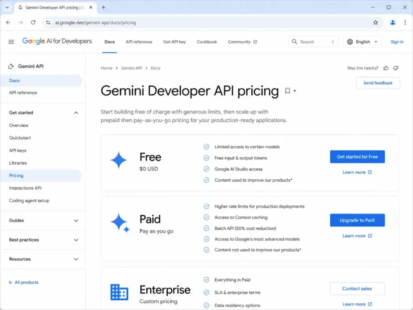Open a new browser tab
The width and height of the screenshot is (413, 310).
click(104, 7)
